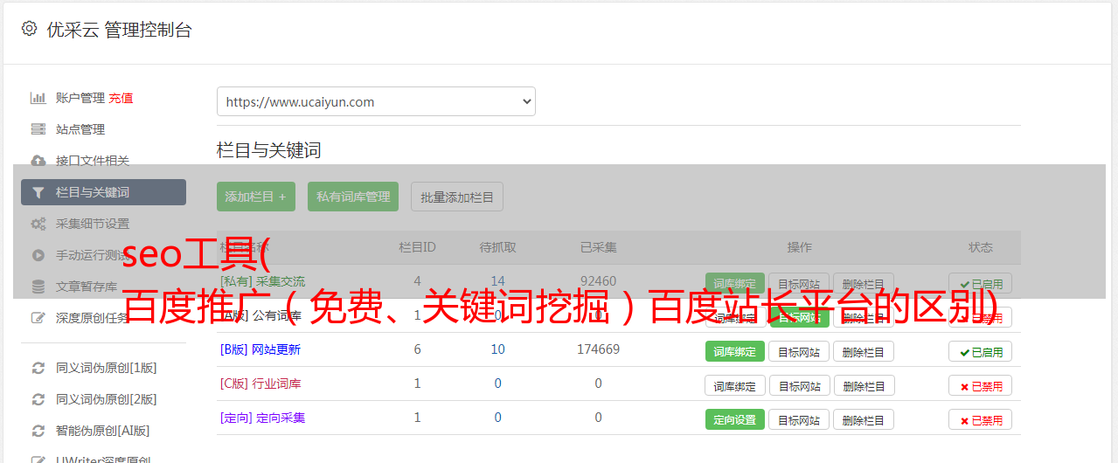Open 同义词伪原创[2版] via its refresh icon
The width and height of the screenshot is (1118, 463).
click(38, 399)
